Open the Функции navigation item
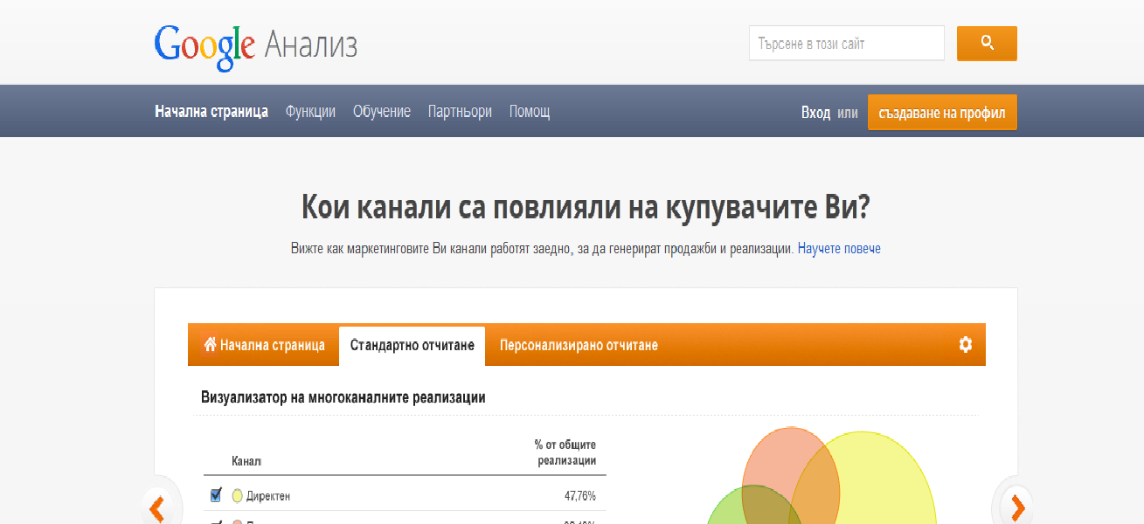 click(x=310, y=112)
